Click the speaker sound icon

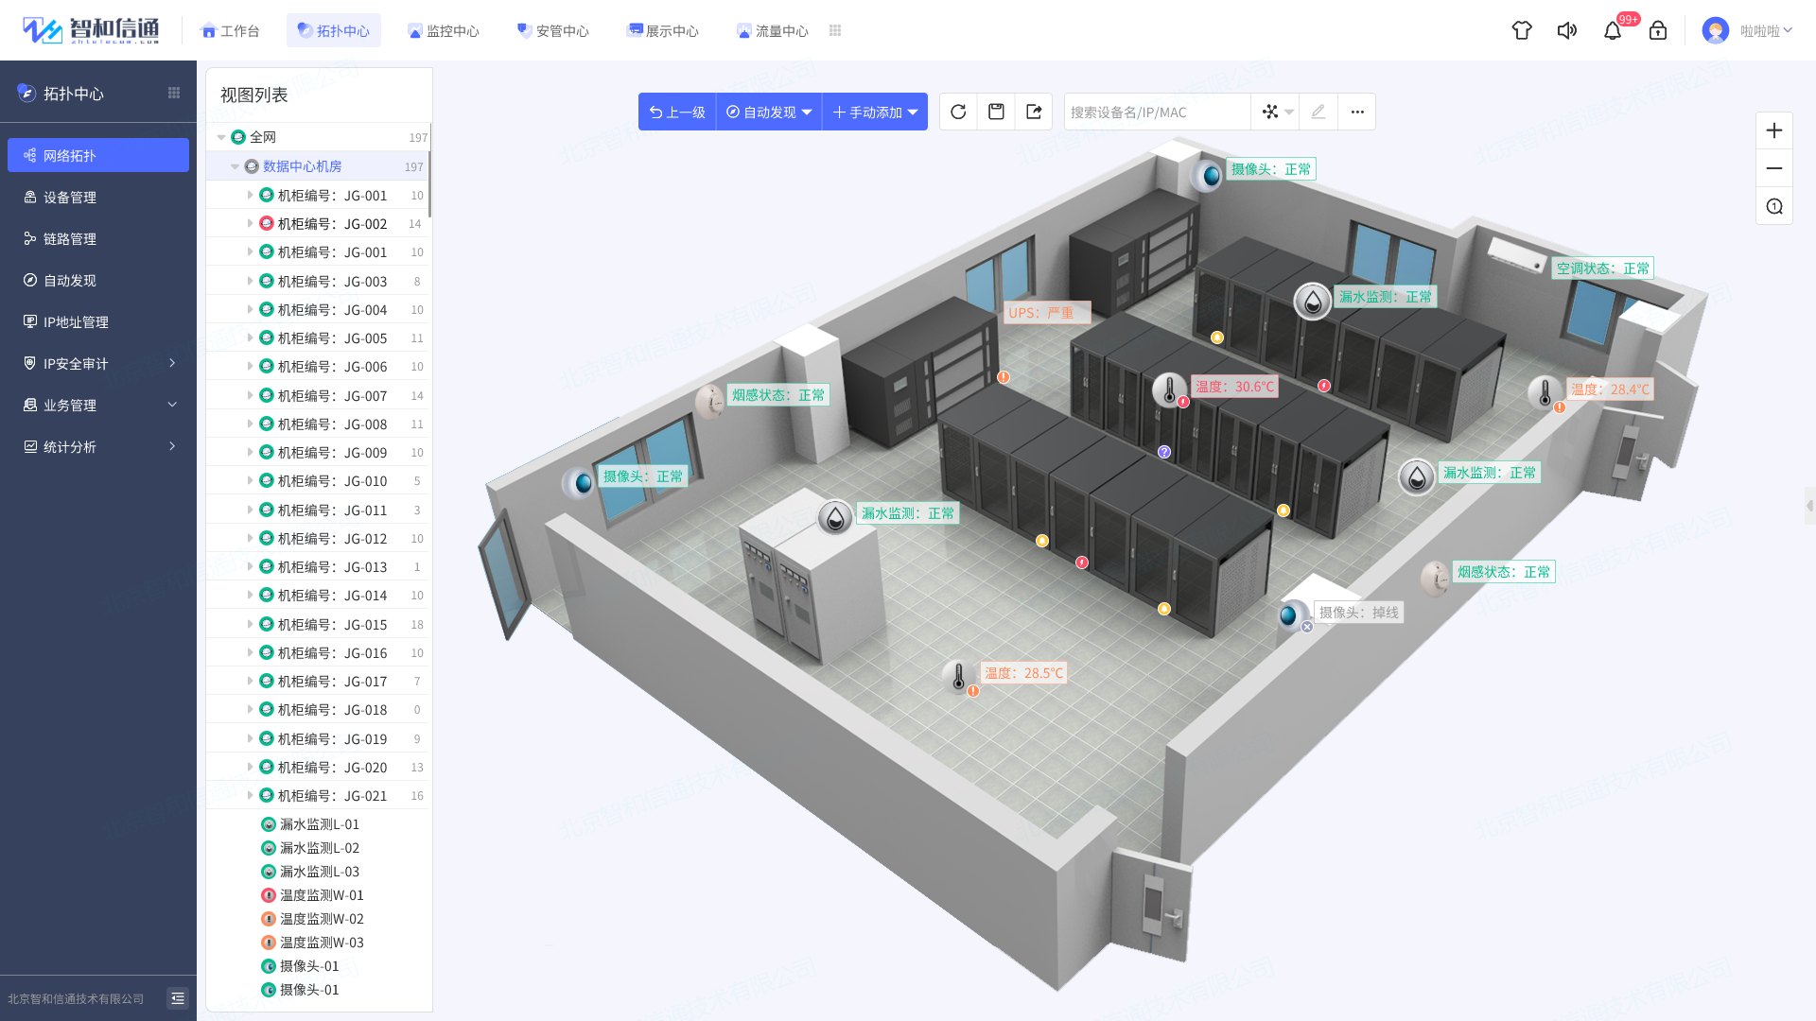coord(1567,30)
